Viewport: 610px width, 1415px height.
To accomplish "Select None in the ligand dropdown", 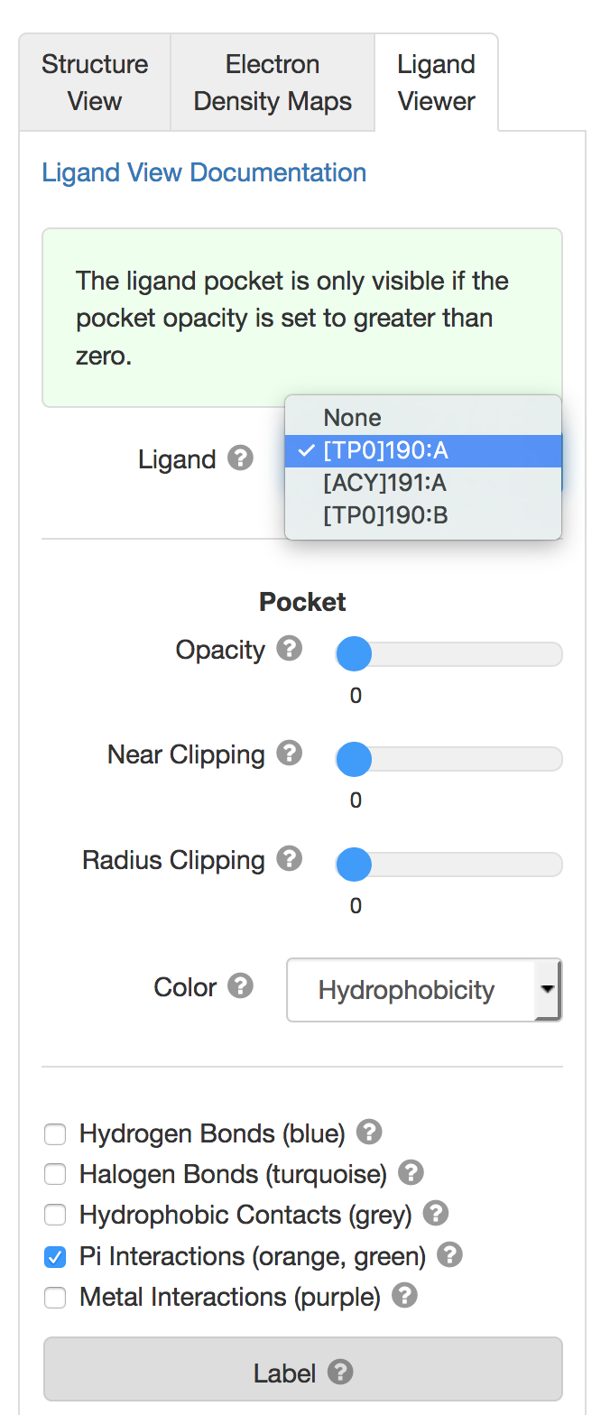I will coord(353,418).
